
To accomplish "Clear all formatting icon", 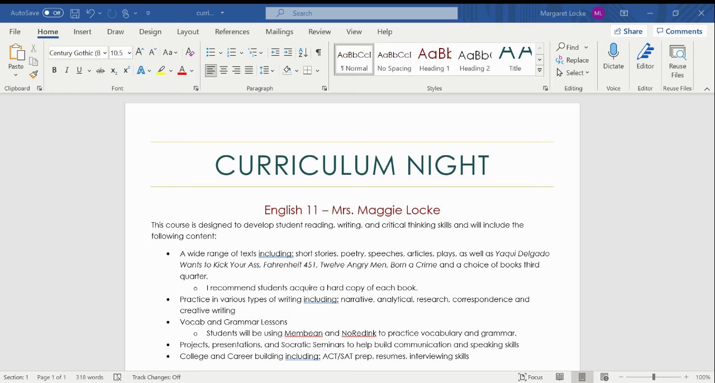I will pos(190,52).
